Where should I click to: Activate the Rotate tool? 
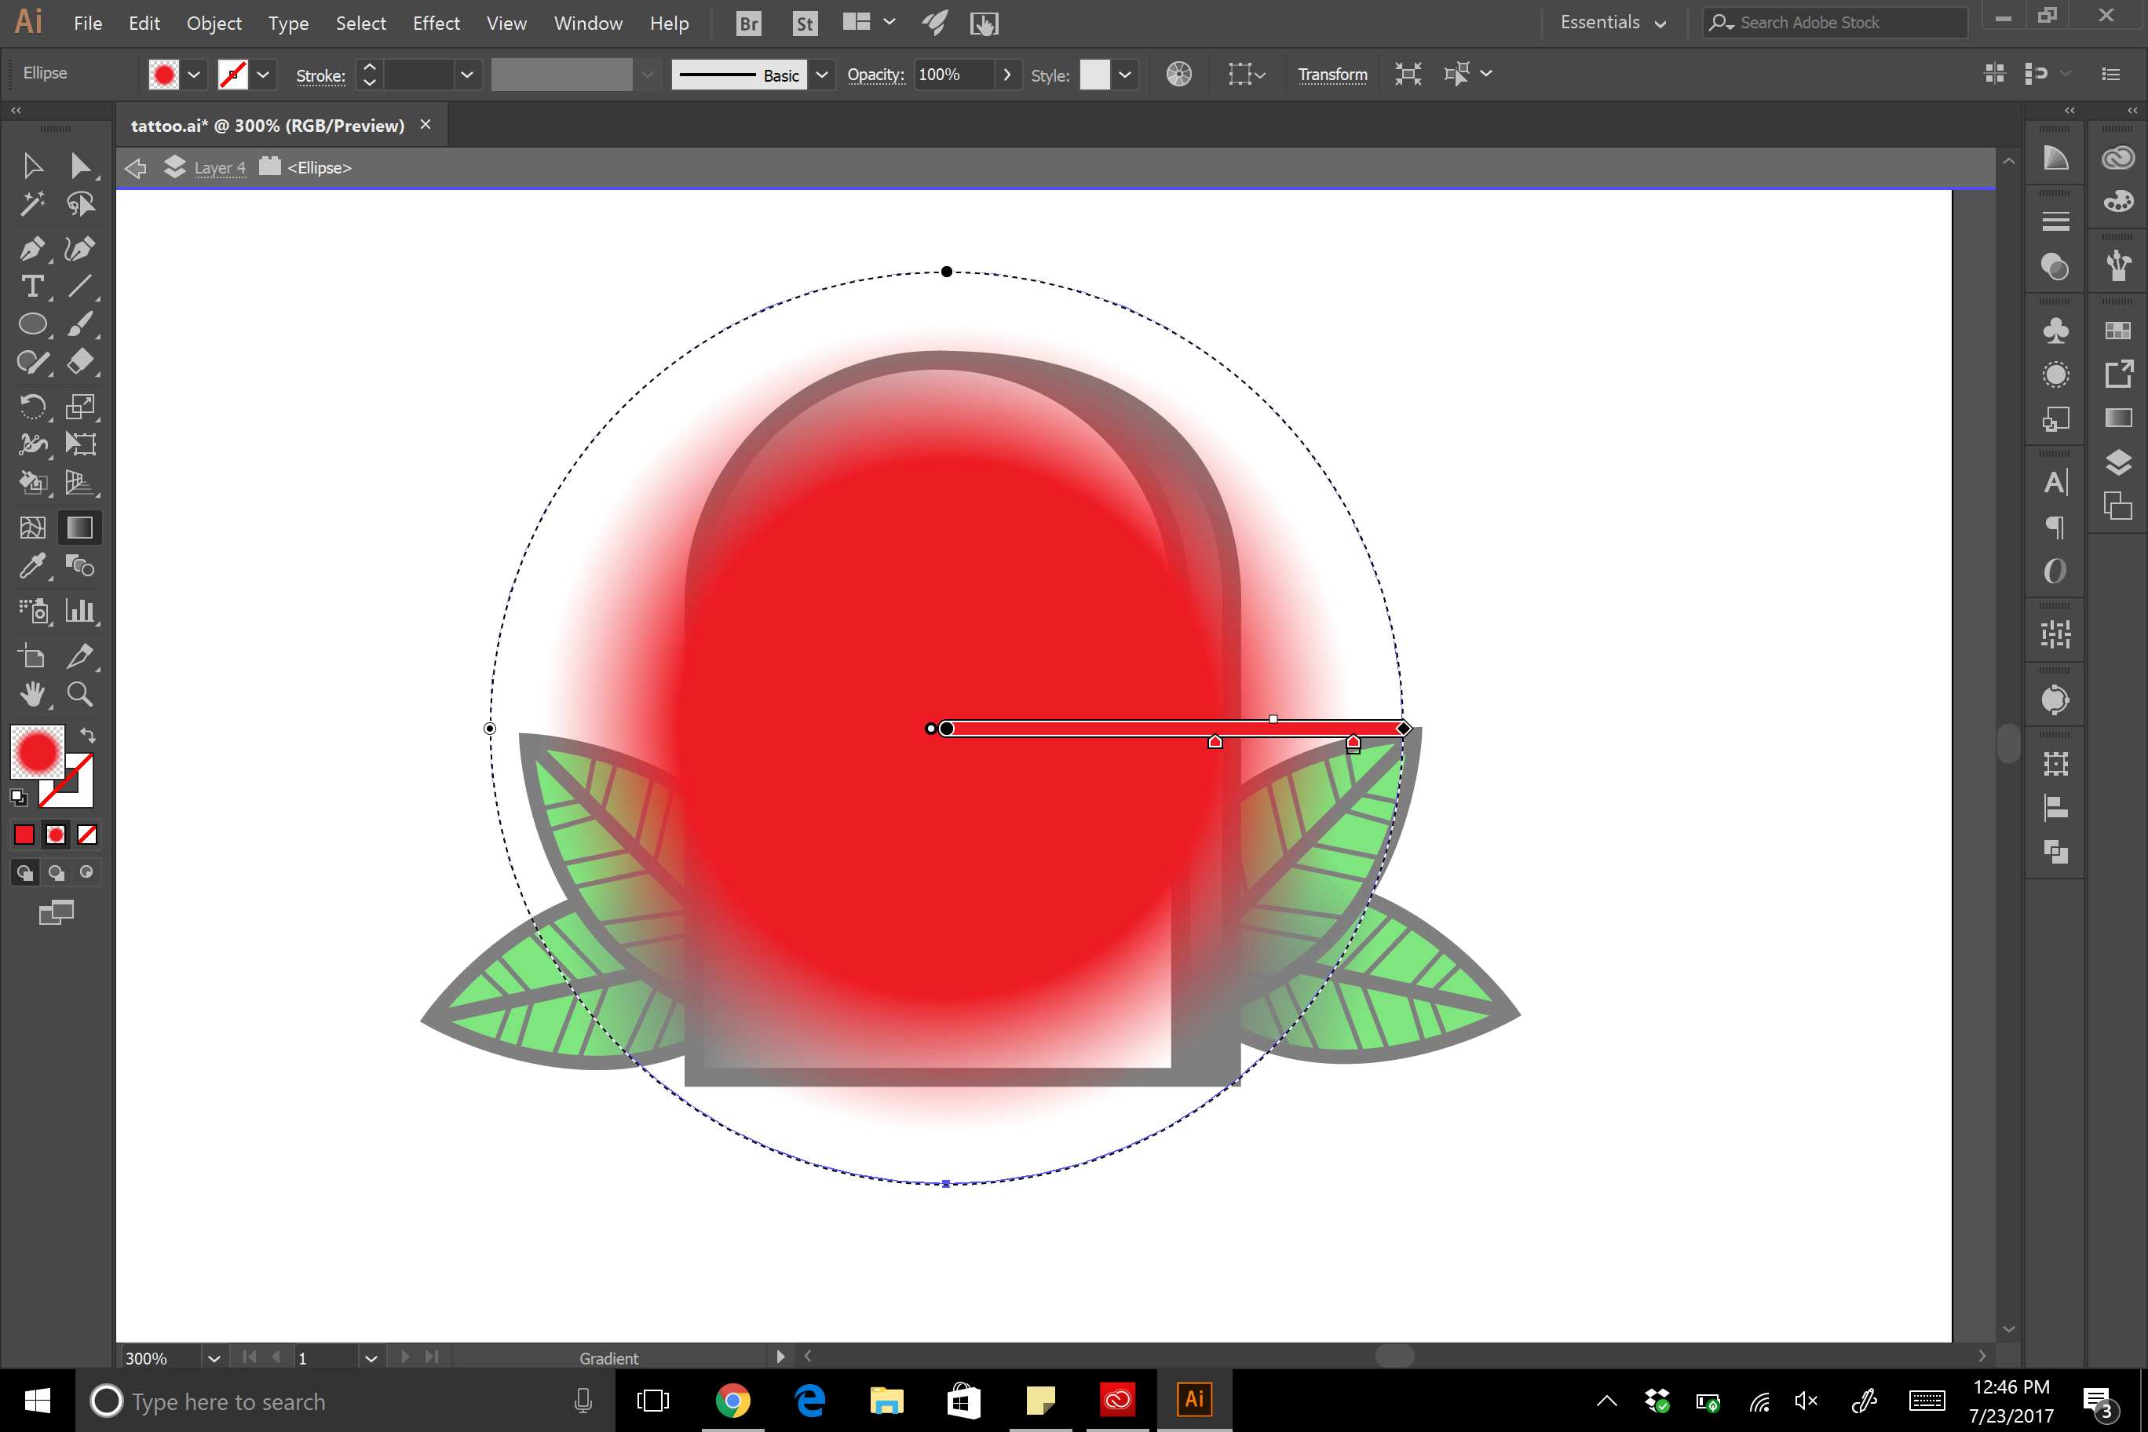click(33, 407)
